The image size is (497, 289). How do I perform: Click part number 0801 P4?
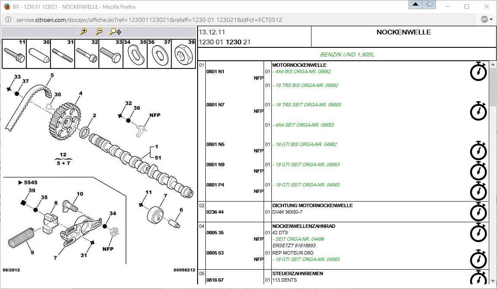point(215,185)
